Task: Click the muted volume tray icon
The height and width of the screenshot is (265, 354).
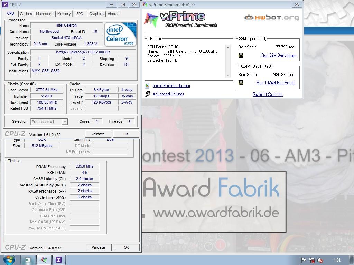Action: pos(320,260)
